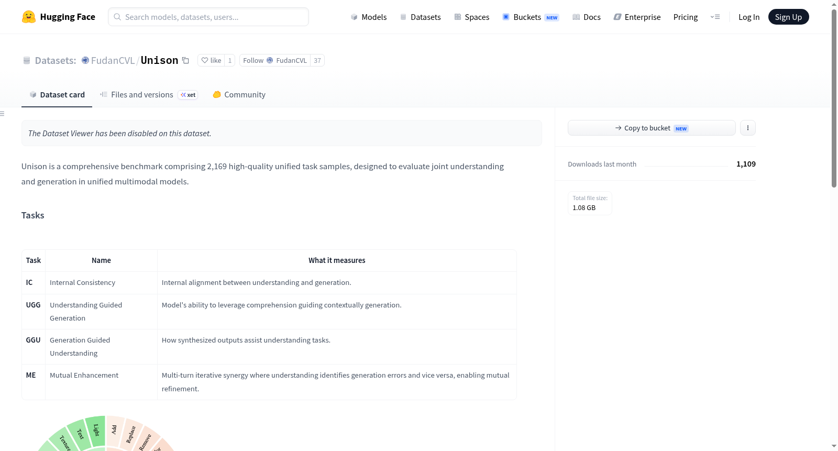Click the heart like icon
The image size is (838, 451).
tap(205, 60)
